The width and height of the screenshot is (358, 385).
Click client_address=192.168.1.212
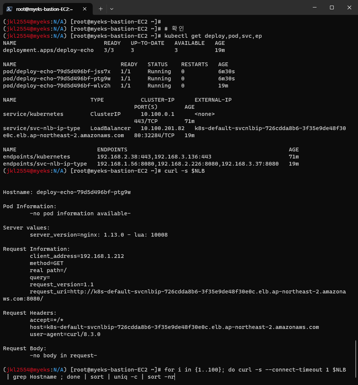pyautogui.click(x=77, y=256)
